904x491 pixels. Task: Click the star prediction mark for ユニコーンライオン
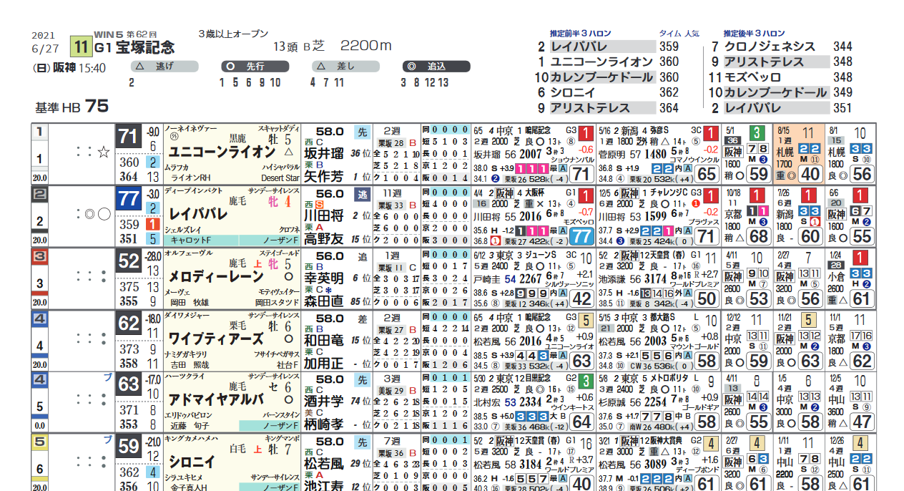[x=104, y=152]
